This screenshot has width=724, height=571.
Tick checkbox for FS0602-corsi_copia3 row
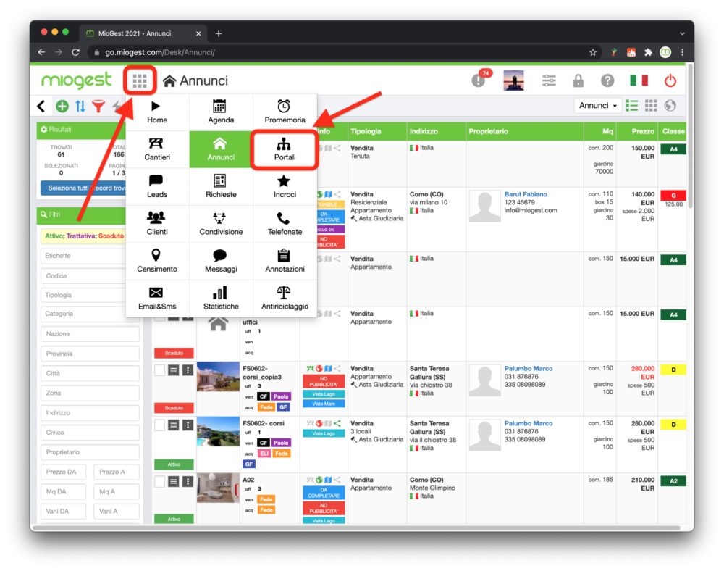click(x=159, y=370)
